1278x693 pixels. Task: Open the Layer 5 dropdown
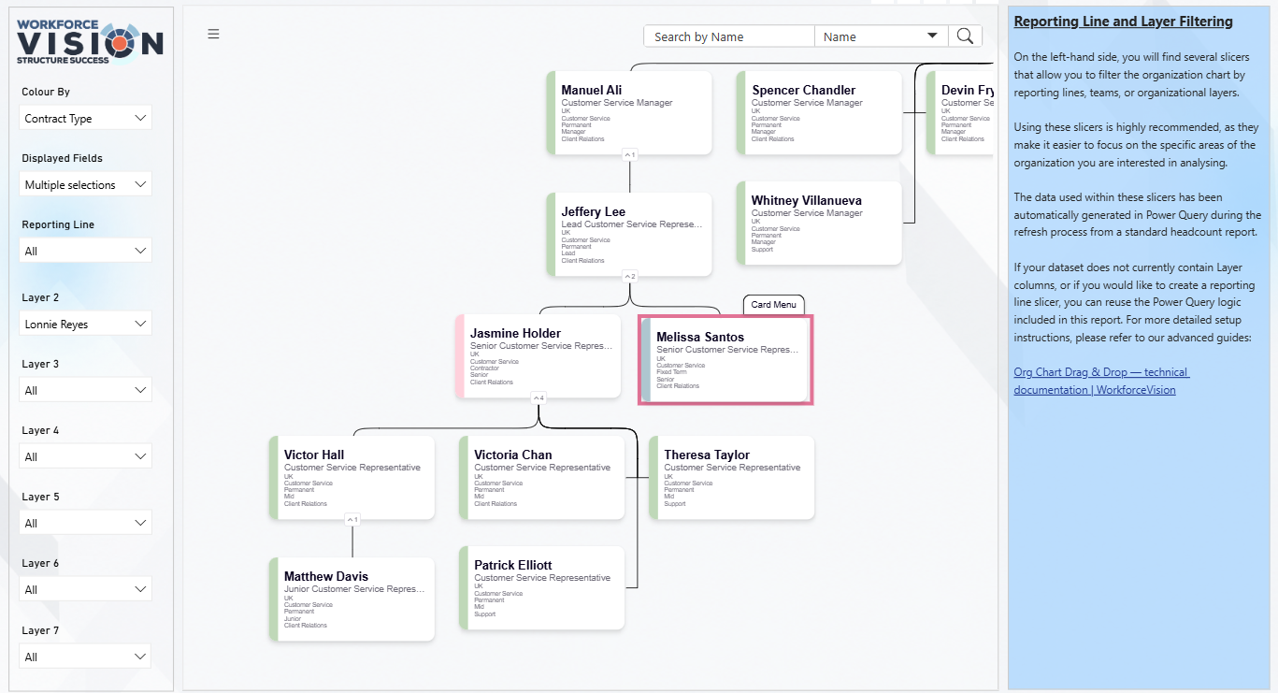coord(85,523)
